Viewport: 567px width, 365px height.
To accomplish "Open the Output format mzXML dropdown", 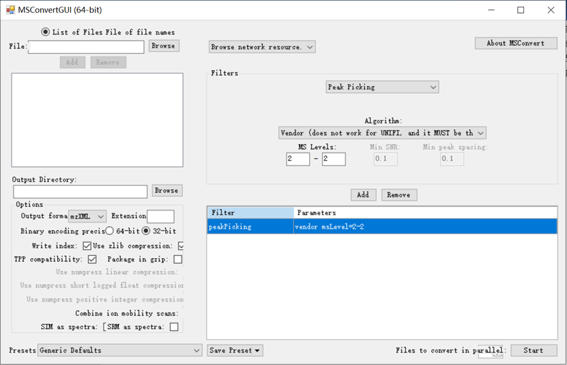I will 87,217.
